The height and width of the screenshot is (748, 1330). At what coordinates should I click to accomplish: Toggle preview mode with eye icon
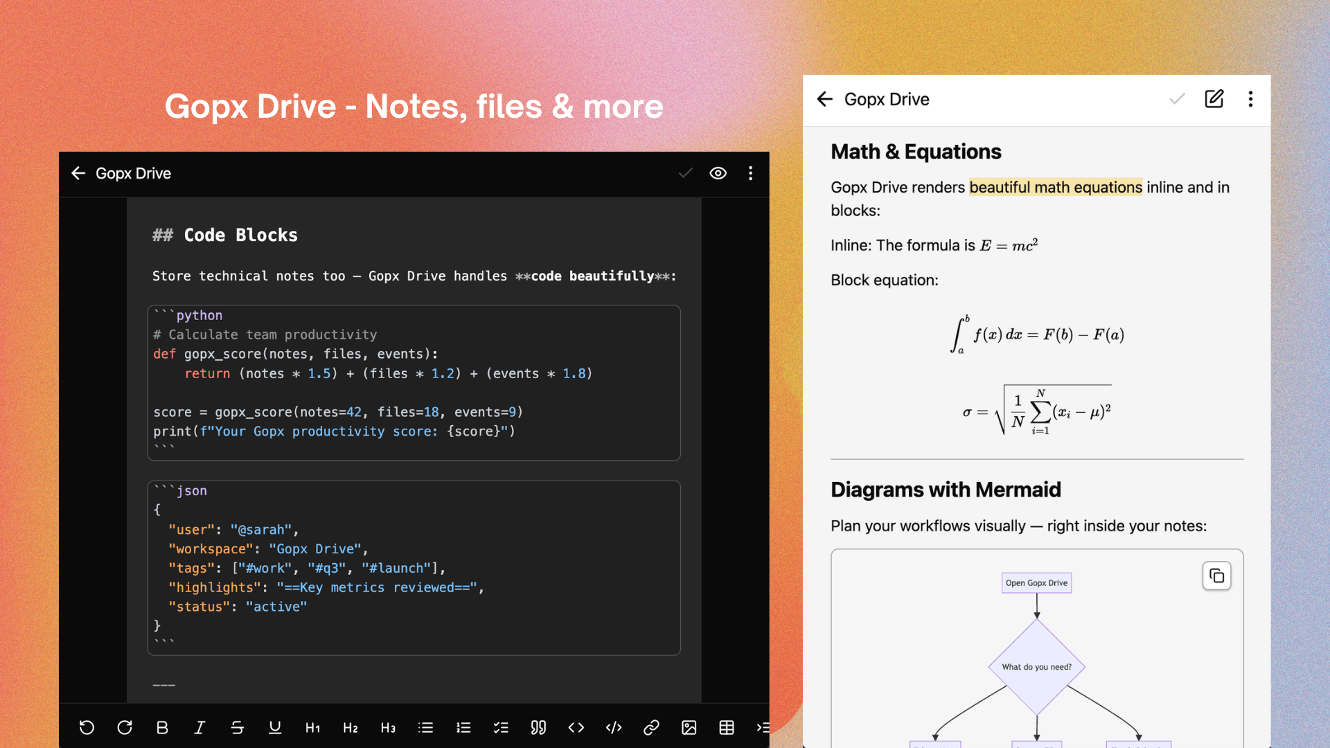tap(718, 173)
